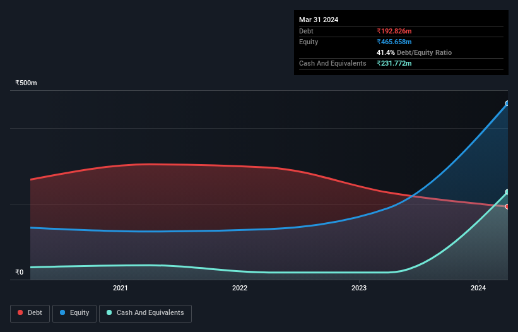
Task: Click the teal Cash And Equivalents legend dot
Action: click(109, 312)
